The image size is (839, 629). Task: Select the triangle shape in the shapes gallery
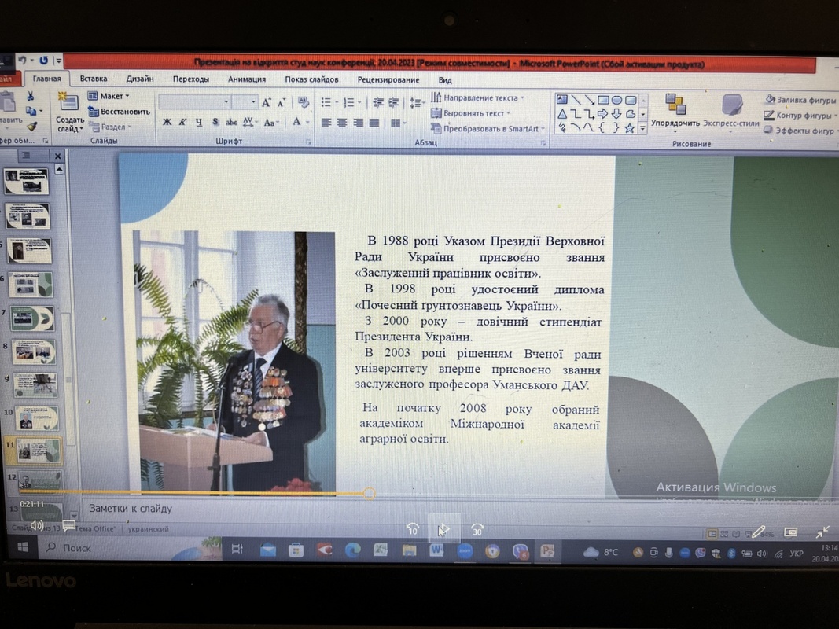tap(562, 114)
